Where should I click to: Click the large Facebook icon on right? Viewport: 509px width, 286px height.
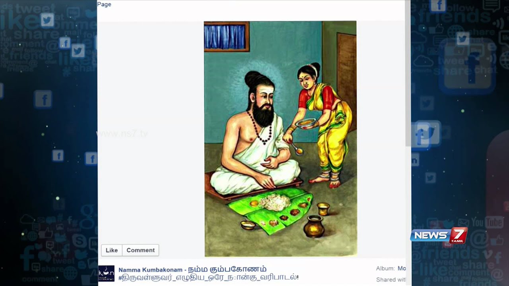pyautogui.click(x=467, y=66)
